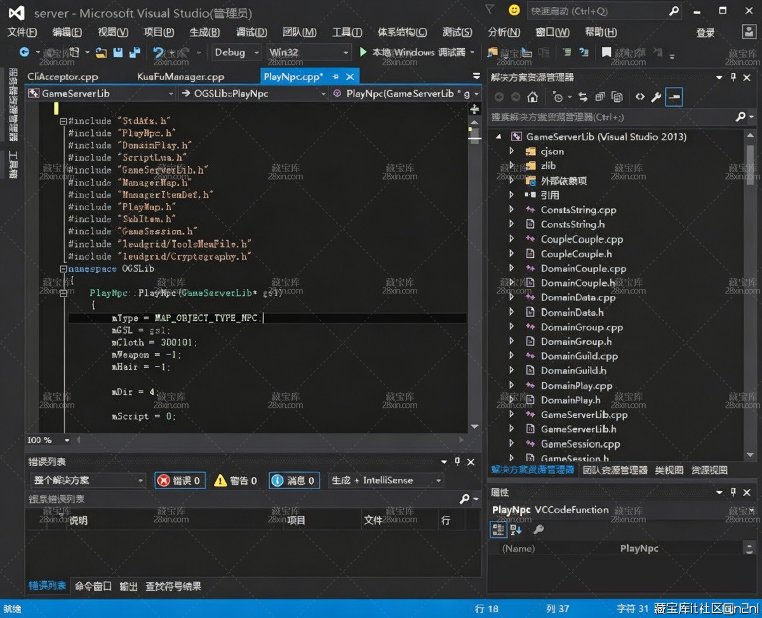Switch to the KuaFuManager.cpp tab
This screenshot has height=618, width=762.
181,77
